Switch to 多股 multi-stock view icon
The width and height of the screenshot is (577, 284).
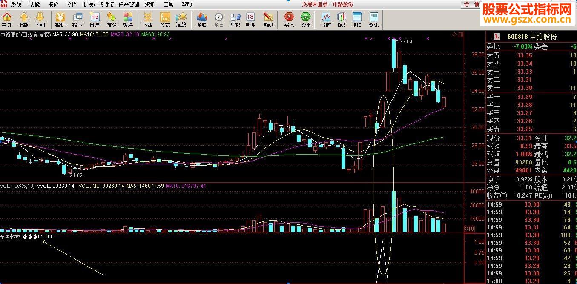[202, 20]
